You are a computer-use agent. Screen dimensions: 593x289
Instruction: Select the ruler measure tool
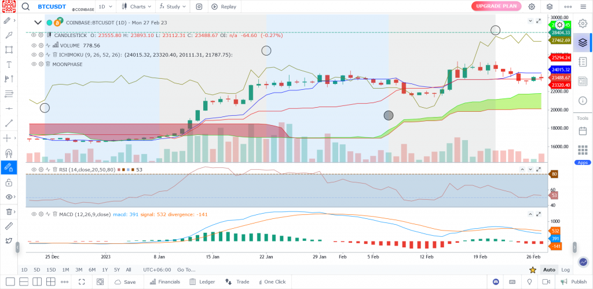coord(9,226)
